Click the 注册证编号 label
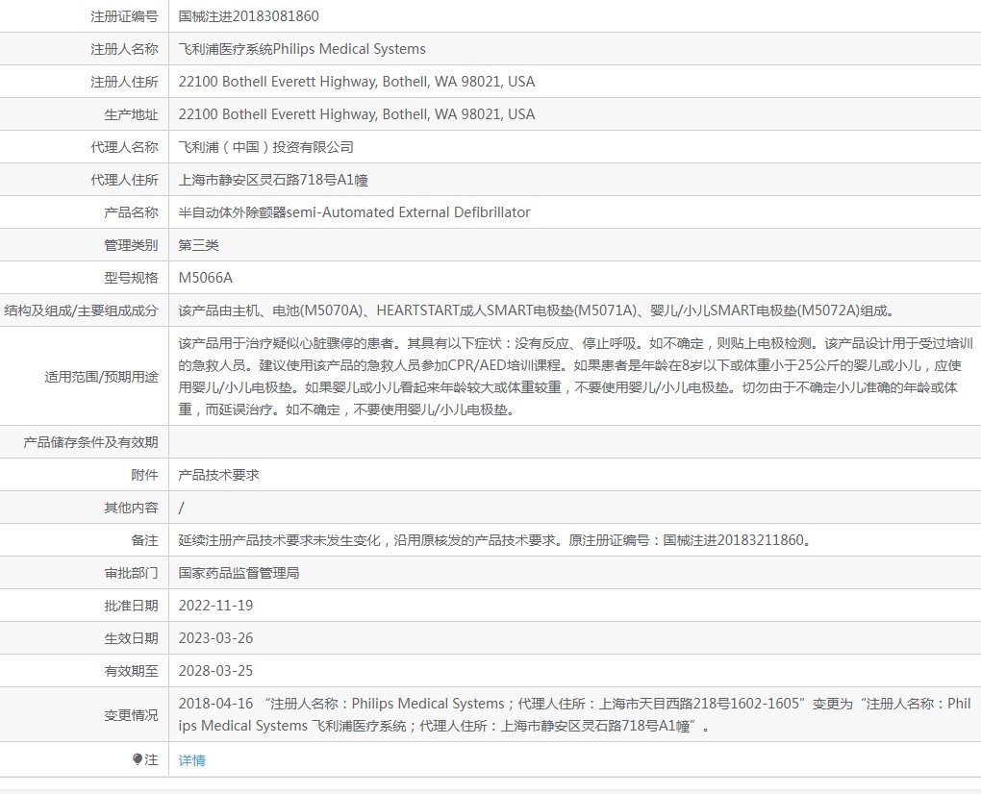 tap(124, 17)
